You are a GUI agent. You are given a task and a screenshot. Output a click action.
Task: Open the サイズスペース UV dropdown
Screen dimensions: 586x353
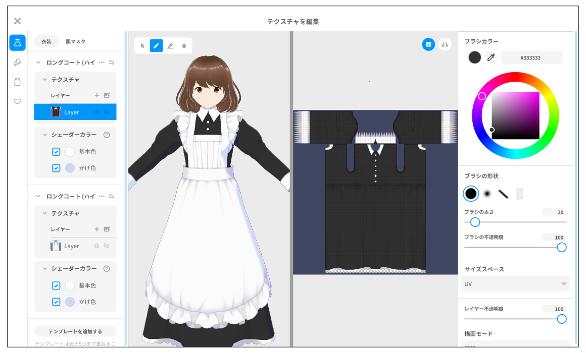point(515,284)
